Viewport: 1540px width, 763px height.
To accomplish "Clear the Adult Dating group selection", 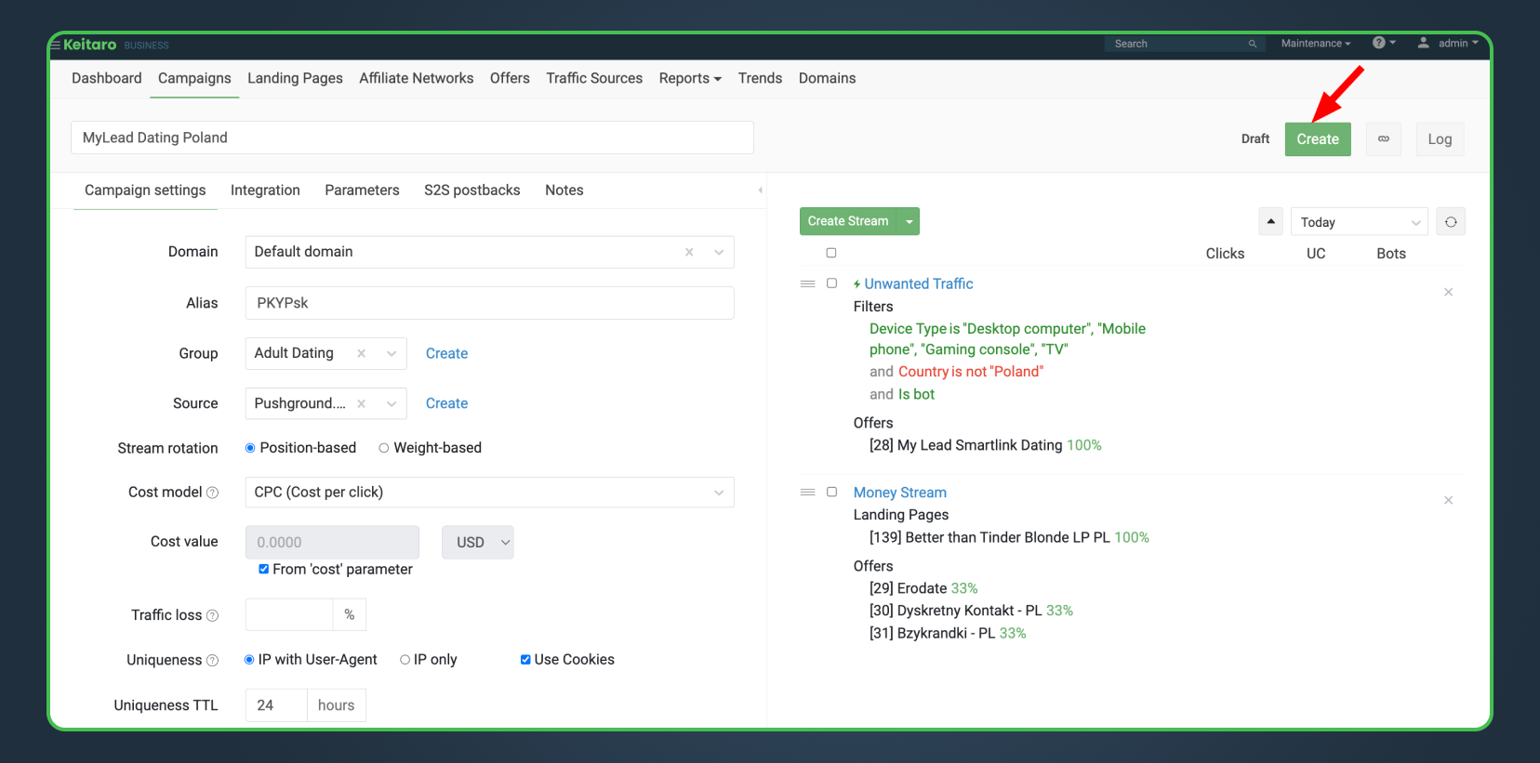I will (x=362, y=353).
